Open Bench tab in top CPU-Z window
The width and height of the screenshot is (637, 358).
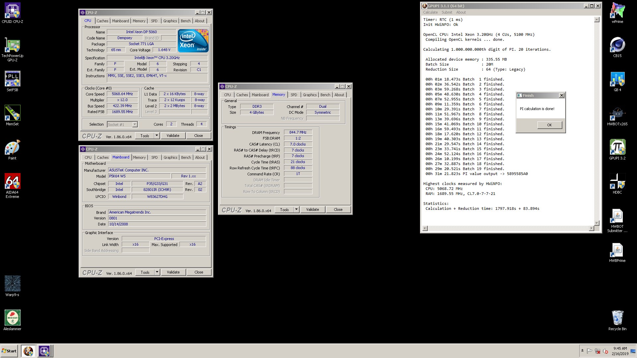click(185, 21)
